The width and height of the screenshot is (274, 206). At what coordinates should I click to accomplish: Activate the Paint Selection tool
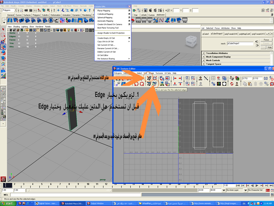[x=3, y=41]
